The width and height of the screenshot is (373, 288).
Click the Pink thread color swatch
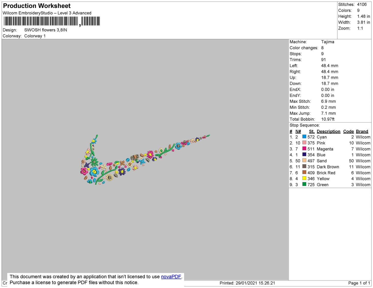[x=304, y=143]
